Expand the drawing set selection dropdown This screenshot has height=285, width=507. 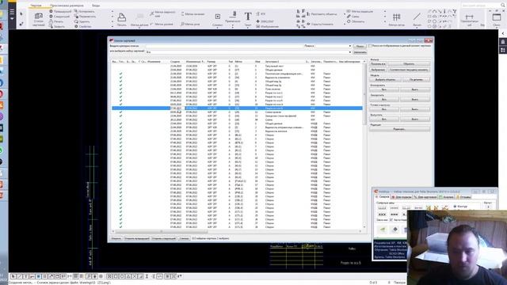[x=350, y=52]
